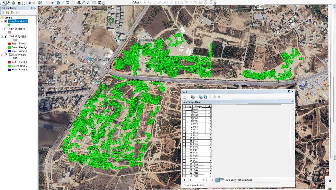Go back to previous extent
This screenshot has width=336, height=190.
tap(29, 3)
